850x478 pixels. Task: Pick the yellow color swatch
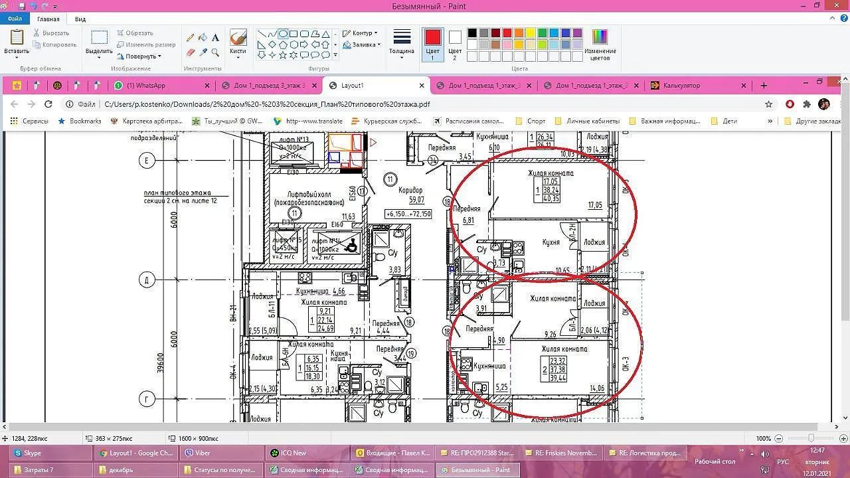pyautogui.click(x=531, y=33)
